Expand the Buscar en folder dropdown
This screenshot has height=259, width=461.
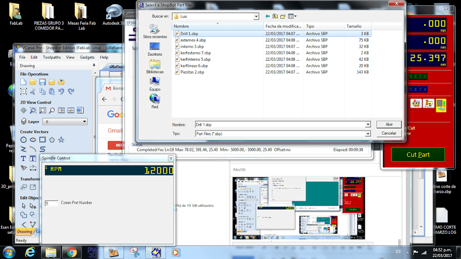[x=256, y=17]
